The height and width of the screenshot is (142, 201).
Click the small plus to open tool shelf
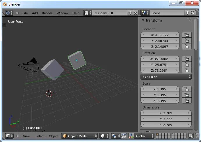tap(4, 25)
